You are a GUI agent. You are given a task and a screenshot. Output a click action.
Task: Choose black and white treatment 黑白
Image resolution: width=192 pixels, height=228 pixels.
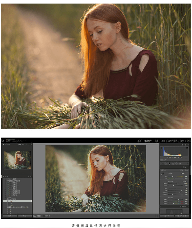pyautogui.click(x=186, y=170)
